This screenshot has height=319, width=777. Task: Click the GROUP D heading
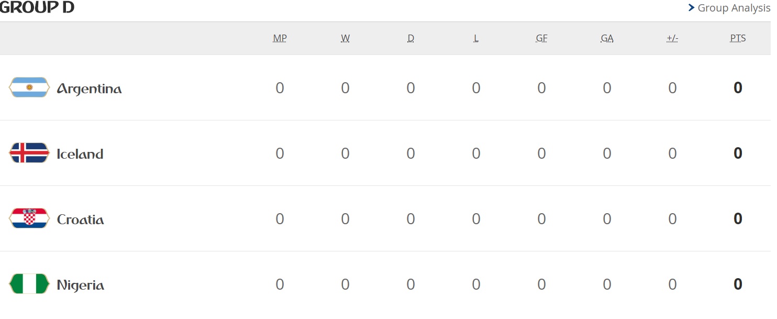(37, 7)
